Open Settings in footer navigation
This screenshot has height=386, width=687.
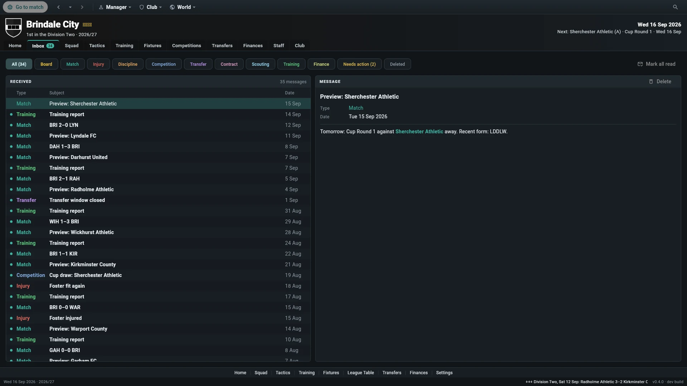point(444,373)
